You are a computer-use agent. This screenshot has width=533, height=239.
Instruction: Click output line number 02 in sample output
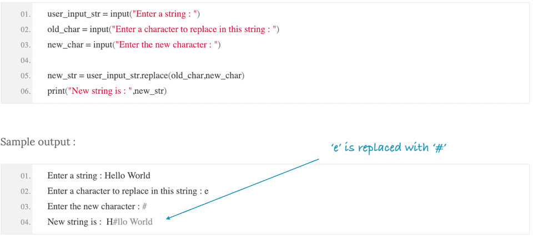(25, 191)
